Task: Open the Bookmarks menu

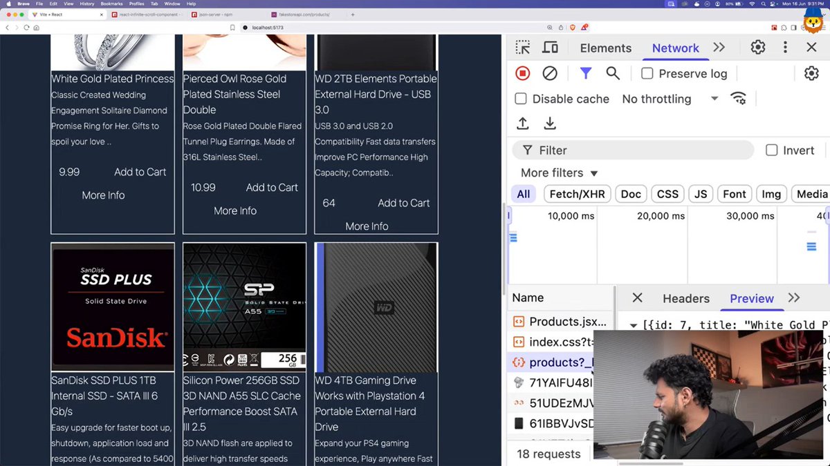Action: 111,3
